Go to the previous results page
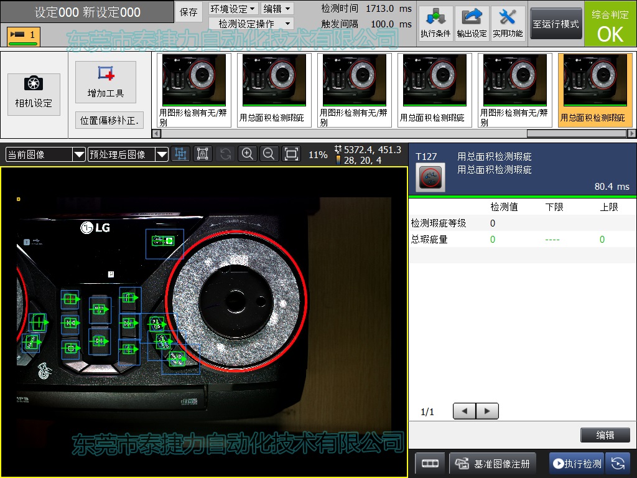637x478 pixels. 464,411
